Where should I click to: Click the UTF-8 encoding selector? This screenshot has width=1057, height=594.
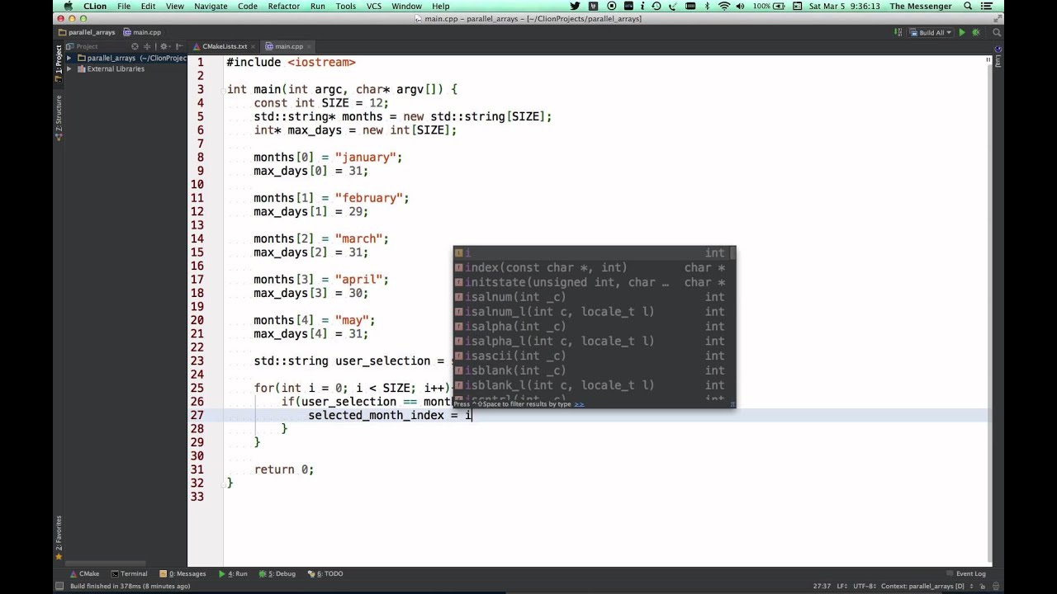pyautogui.click(x=866, y=586)
